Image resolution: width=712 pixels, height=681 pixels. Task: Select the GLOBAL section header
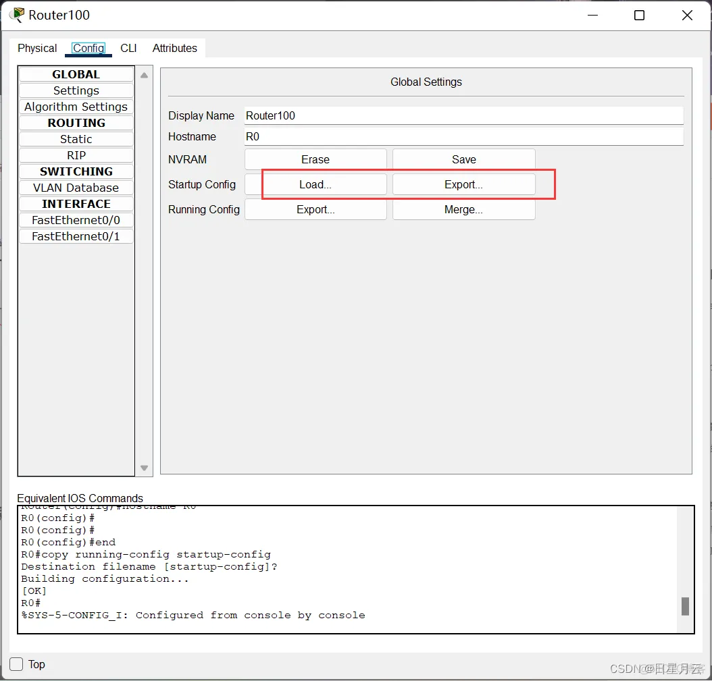[x=76, y=74]
